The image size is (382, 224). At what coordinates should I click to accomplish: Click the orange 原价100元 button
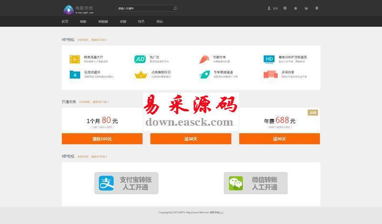102,139
